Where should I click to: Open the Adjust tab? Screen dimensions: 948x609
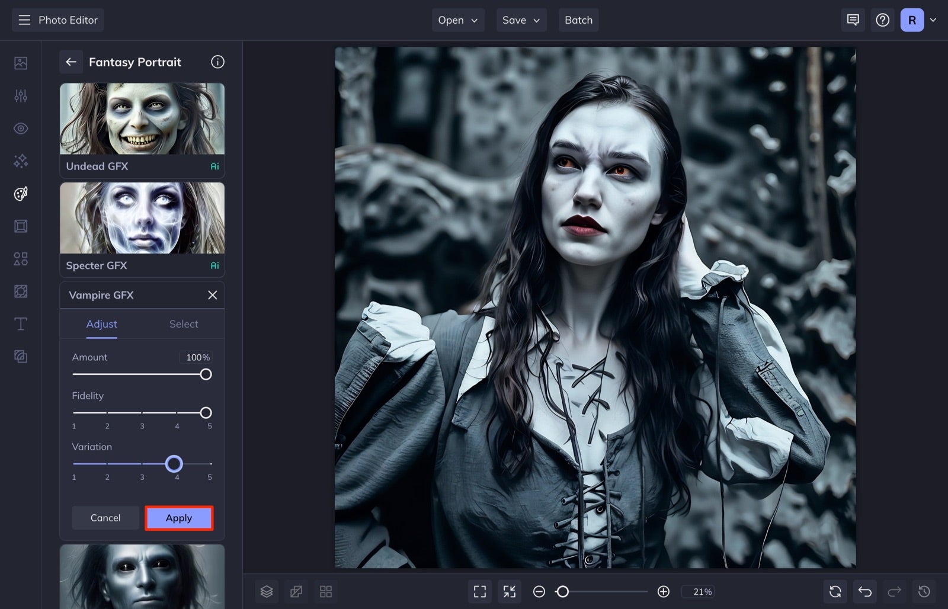pyautogui.click(x=101, y=324)
